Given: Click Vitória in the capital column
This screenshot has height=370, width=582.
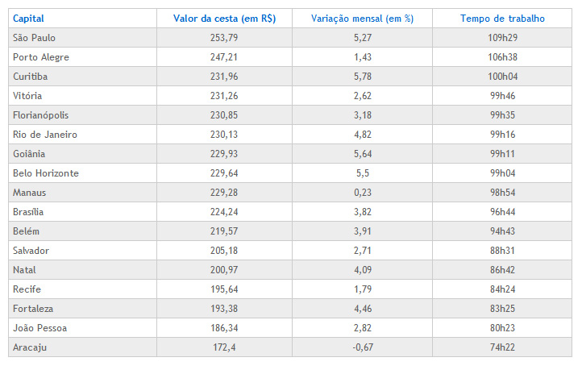Looking at the screenshot, I should pos(28,96).
